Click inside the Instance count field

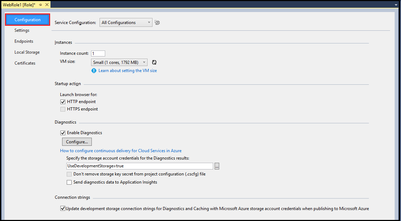pos(98,53)
